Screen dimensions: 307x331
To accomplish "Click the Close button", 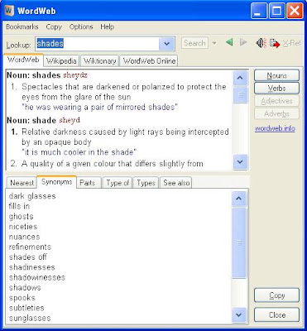I will [x=276, y=314].
